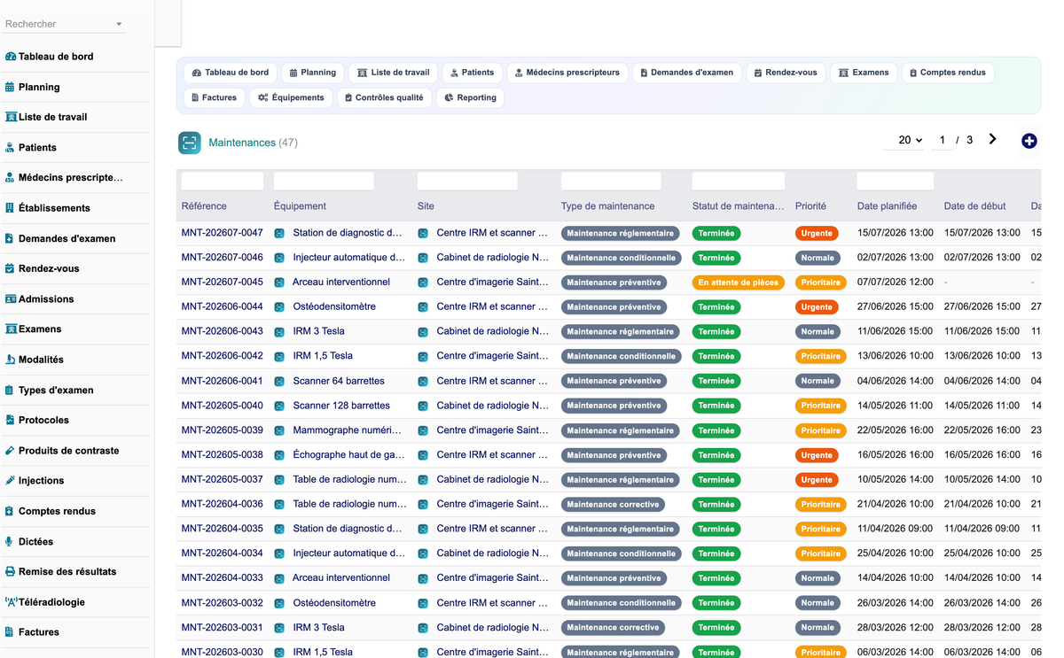Click the Médecins prescripteurs sidebar icon

[x=11, y=178]
